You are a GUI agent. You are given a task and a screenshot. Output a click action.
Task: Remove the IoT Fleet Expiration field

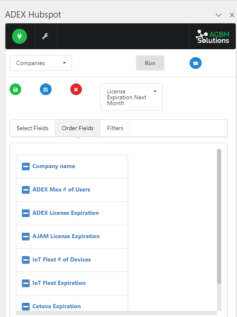[26, 283]
